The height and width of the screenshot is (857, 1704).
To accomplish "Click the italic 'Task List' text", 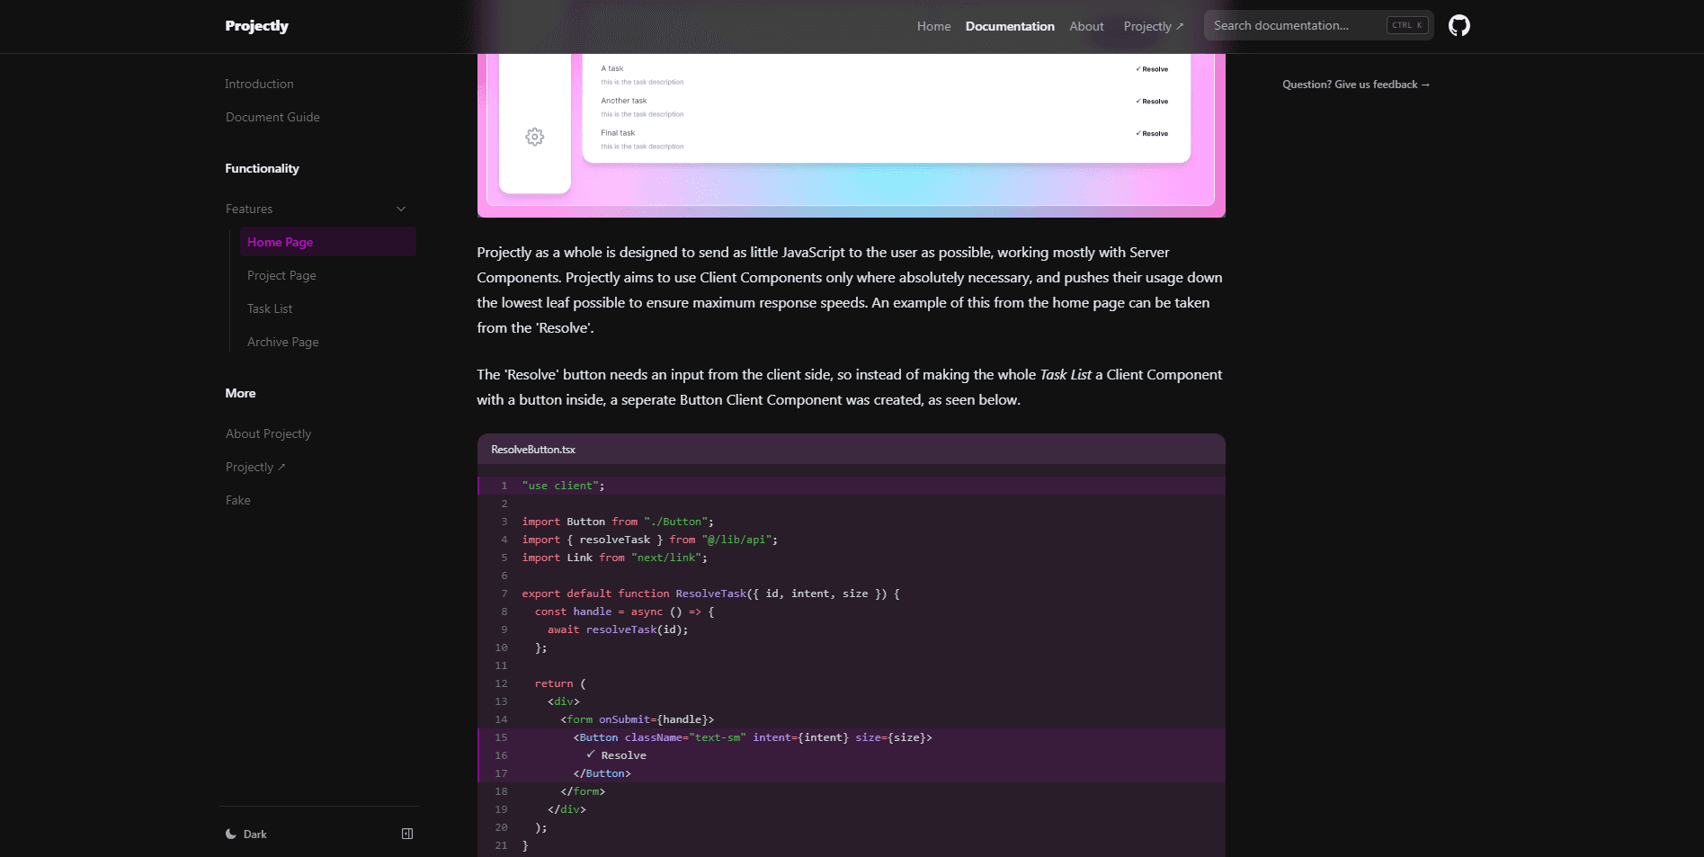I will pyautogui.click(x=1066, y=375).
